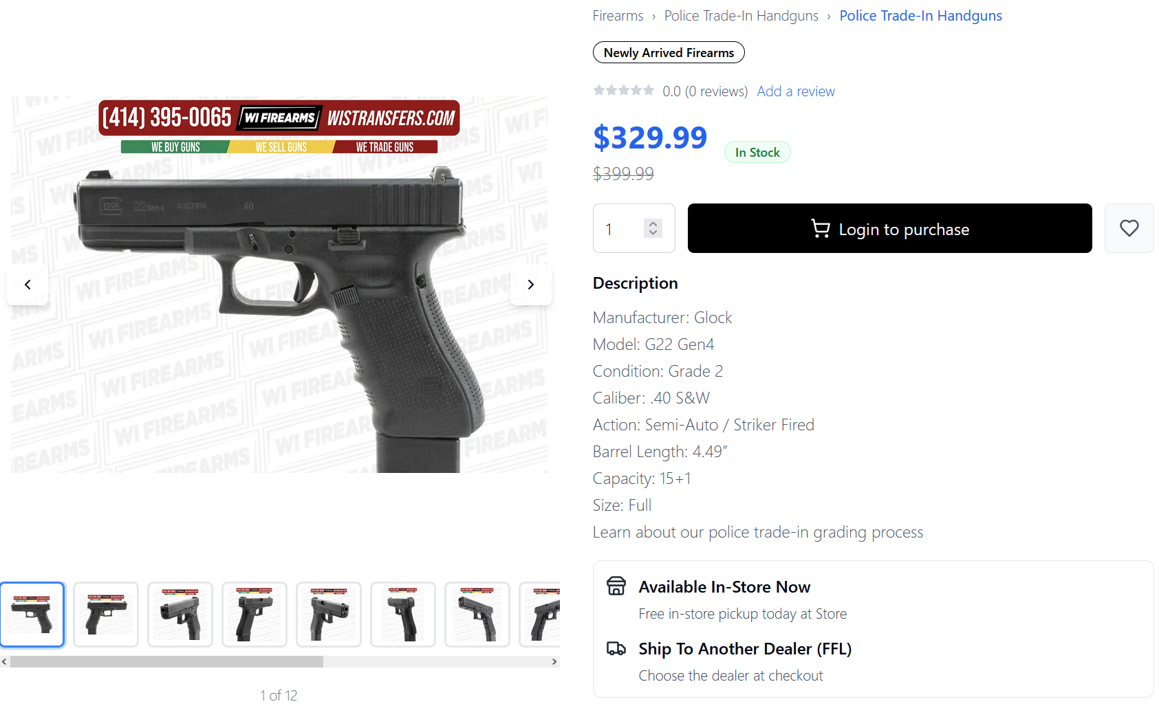Click the Available In-Store Now store icon
The height and width of the screenshot is (706, 1159).
click(x=616, y=586)
